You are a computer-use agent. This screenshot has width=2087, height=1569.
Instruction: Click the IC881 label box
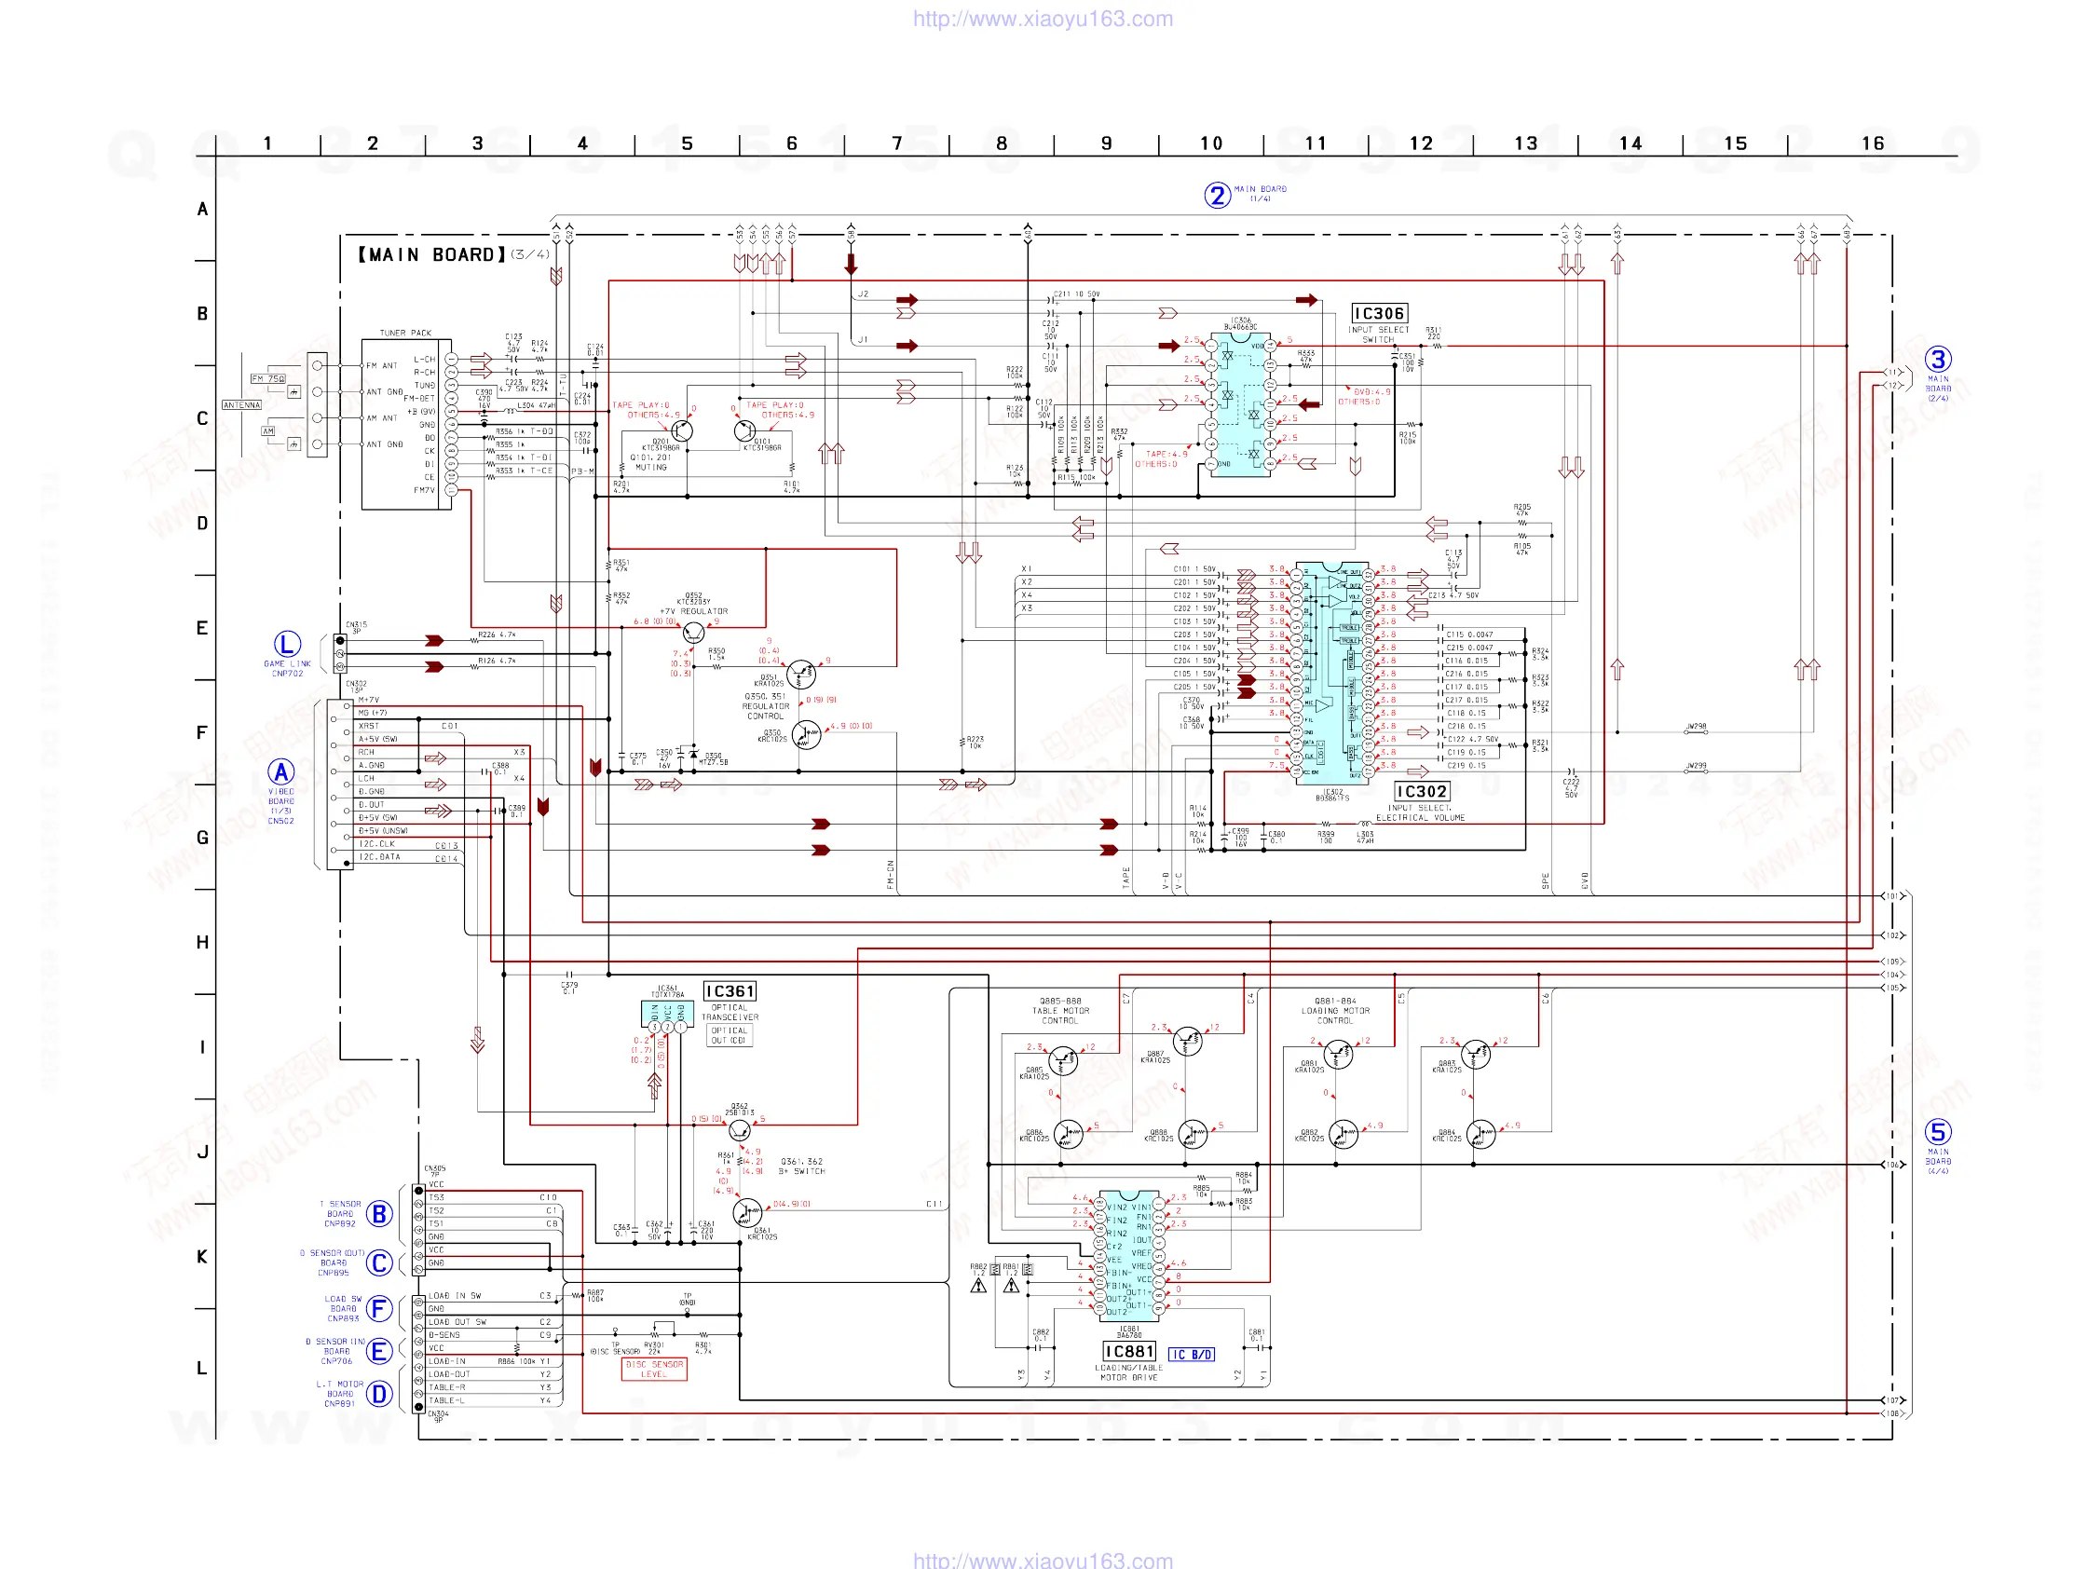1129,1351
